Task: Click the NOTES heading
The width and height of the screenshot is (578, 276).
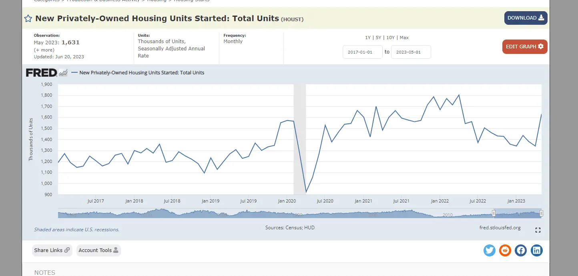Action: coord(45,272)
